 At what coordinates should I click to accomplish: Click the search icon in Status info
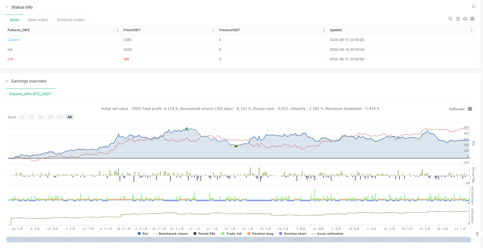coord(450,19)
